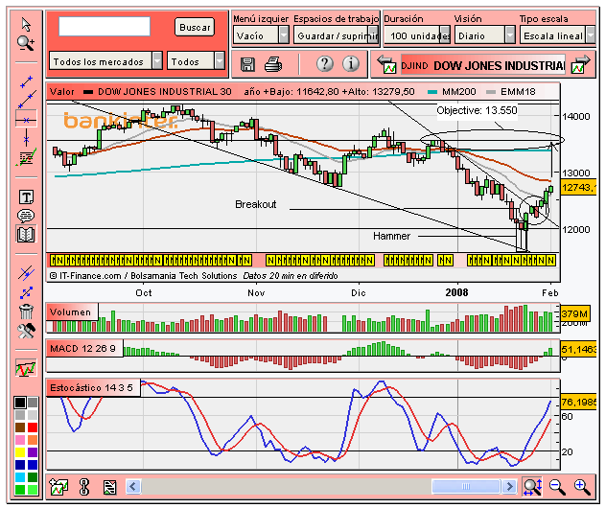Select the horizontal line tool

pos(26,120)
